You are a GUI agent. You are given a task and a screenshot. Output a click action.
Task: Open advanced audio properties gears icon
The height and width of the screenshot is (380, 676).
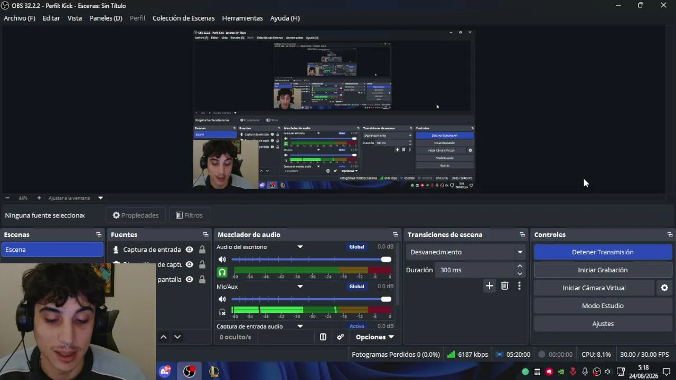pos(340,337)
